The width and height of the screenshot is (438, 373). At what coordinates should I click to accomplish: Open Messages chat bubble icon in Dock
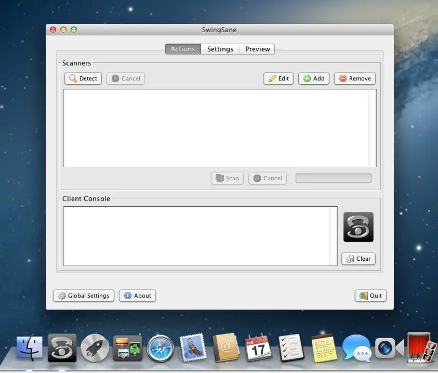(357, 348)
